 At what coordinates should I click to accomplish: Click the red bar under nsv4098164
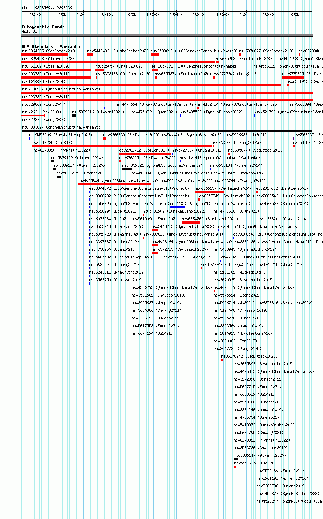click(155, 245)
